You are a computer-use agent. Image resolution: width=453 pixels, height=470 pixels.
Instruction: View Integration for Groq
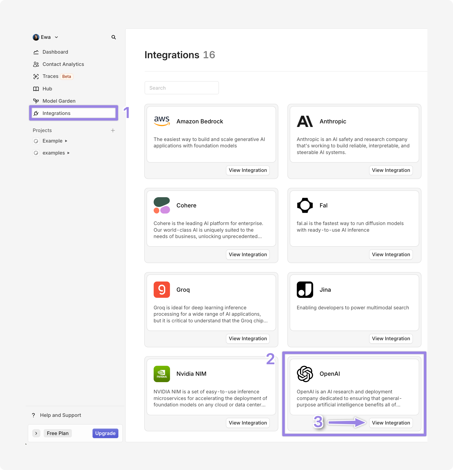click(248, 339)
